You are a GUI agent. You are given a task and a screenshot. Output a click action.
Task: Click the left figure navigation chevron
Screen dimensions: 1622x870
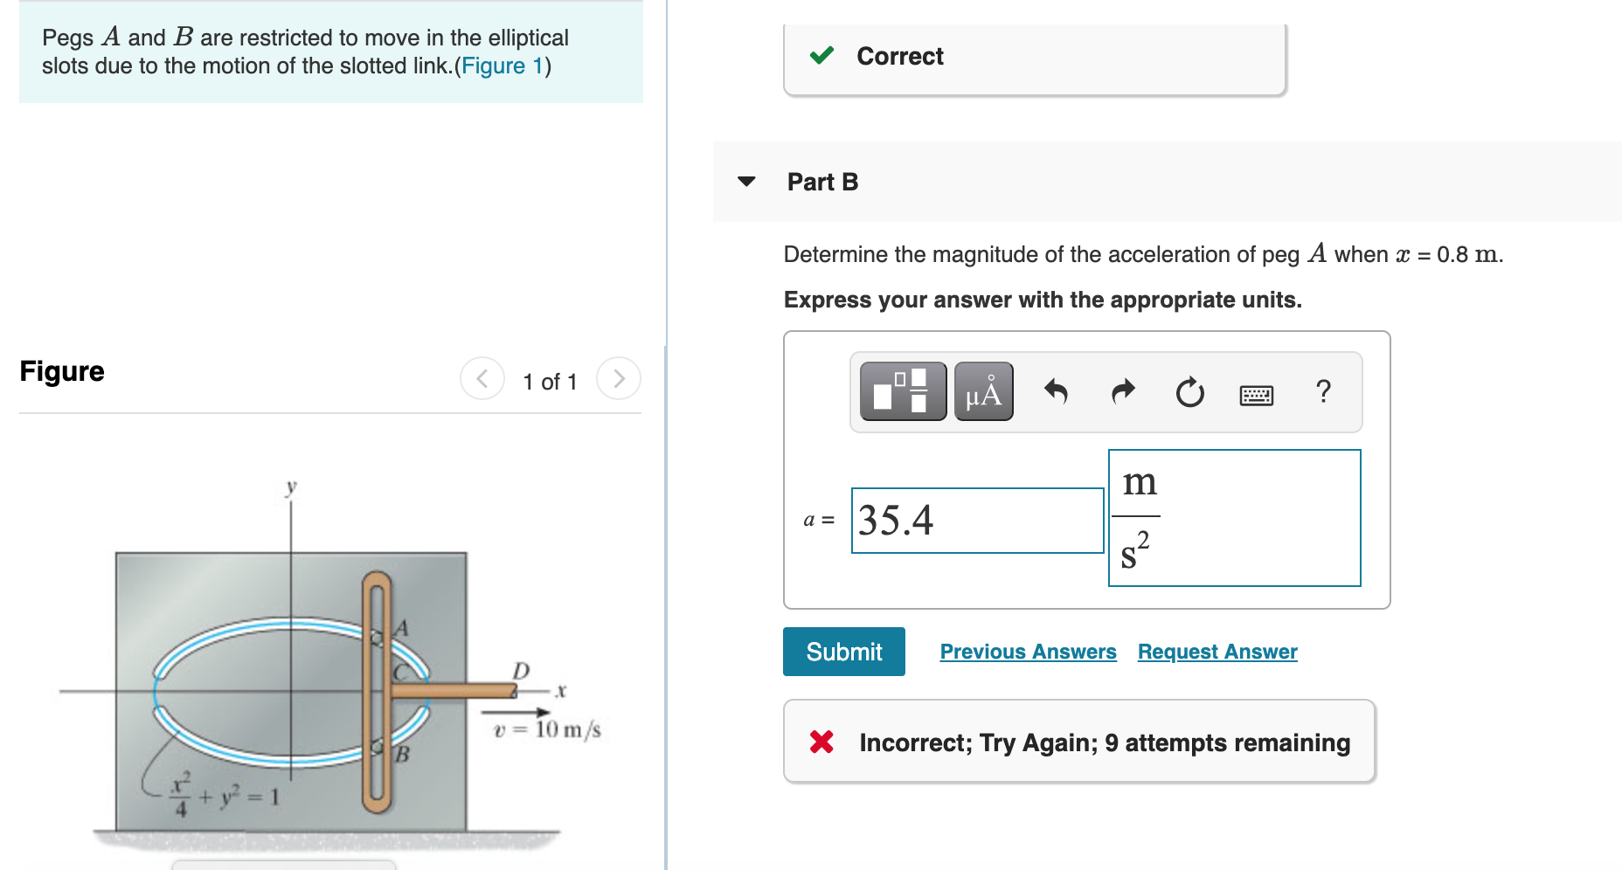pos(482,379)
